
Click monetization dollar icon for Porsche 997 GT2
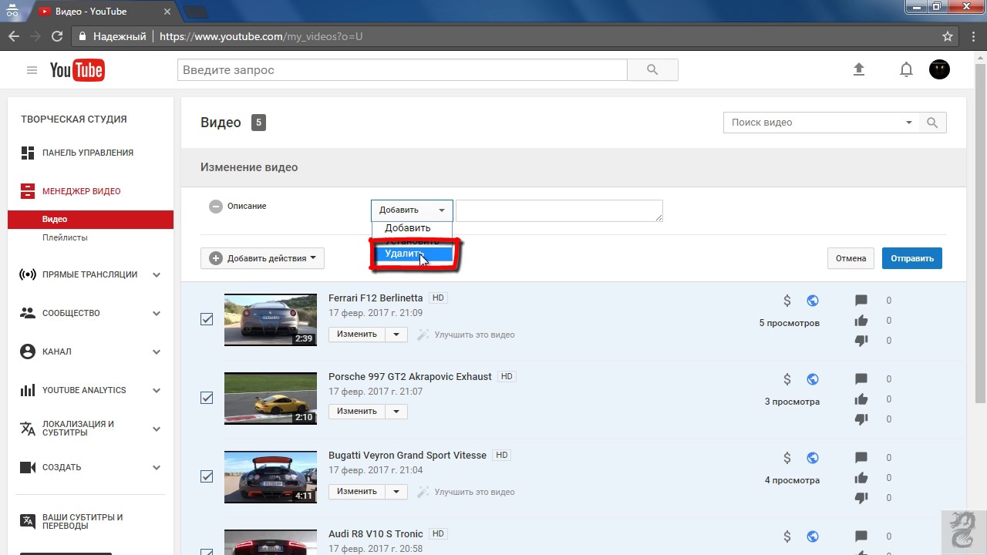[x=787, y=379]
